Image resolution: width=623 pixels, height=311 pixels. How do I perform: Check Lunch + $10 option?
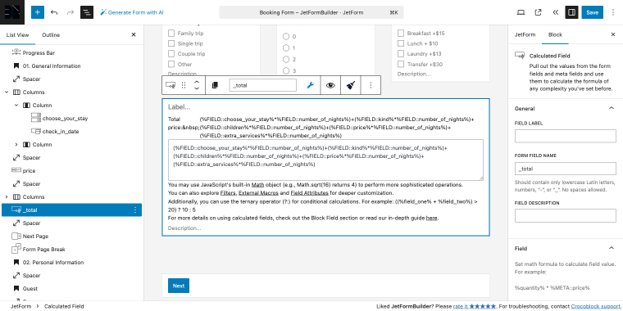(401, 43)
